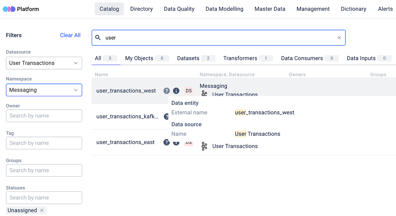Viewport: 396px width, 216px height.
Task: Switch to the Datasets tab
Action: click(188, 58)
